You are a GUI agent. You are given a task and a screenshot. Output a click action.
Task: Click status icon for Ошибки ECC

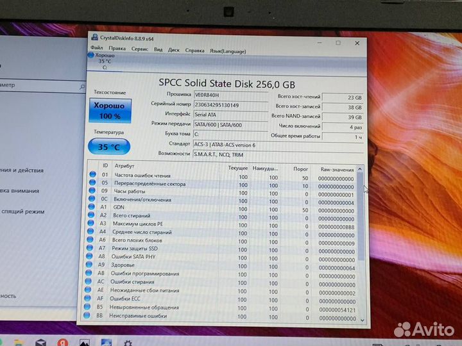(87, 298)
